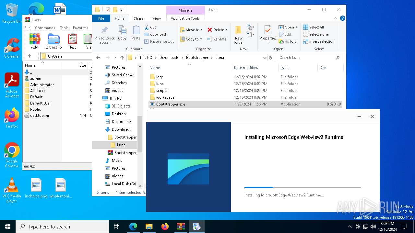This screenshot has width=415, height=233.
Task: Open the Quick Access Toolbar customize dropdown
Action: click(121, 10)
